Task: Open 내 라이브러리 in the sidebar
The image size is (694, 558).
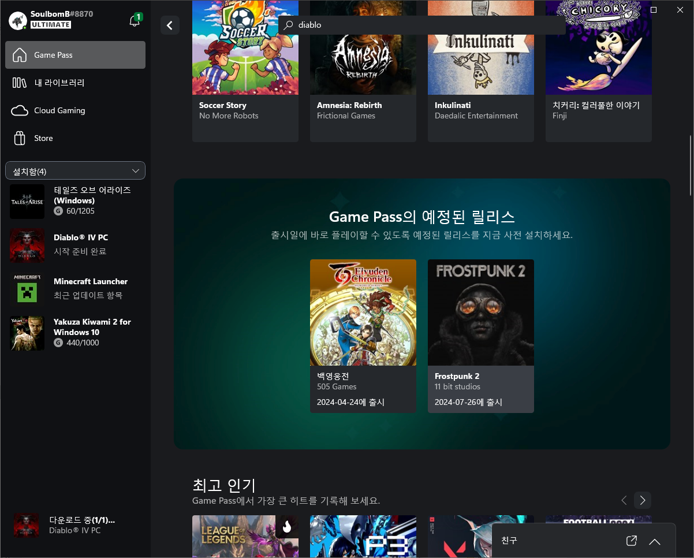Action: 76,83
